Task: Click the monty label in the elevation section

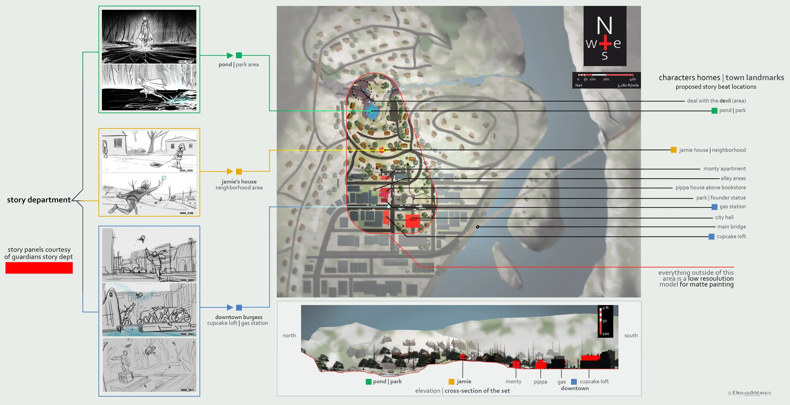Action: pos(513,382)
